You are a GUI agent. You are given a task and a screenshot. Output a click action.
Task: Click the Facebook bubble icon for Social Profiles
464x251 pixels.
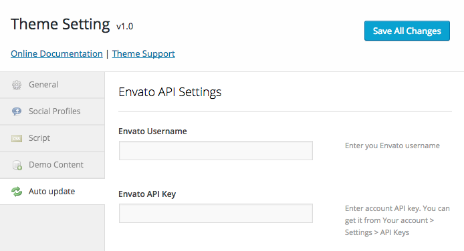coord(17,111)
